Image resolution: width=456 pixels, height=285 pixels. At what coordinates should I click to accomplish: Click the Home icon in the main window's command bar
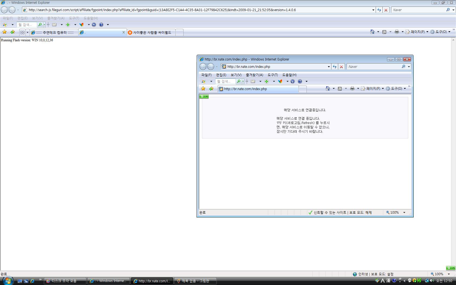(372, 32)
